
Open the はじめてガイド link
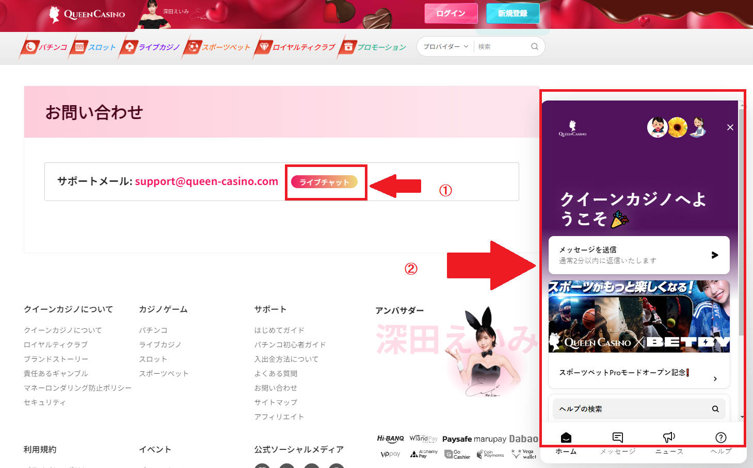tap(279, 330)
